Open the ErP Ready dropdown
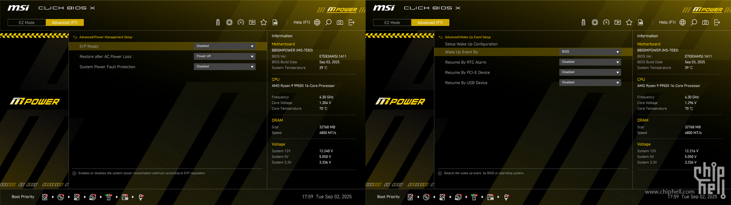 (x=225, y=46)
